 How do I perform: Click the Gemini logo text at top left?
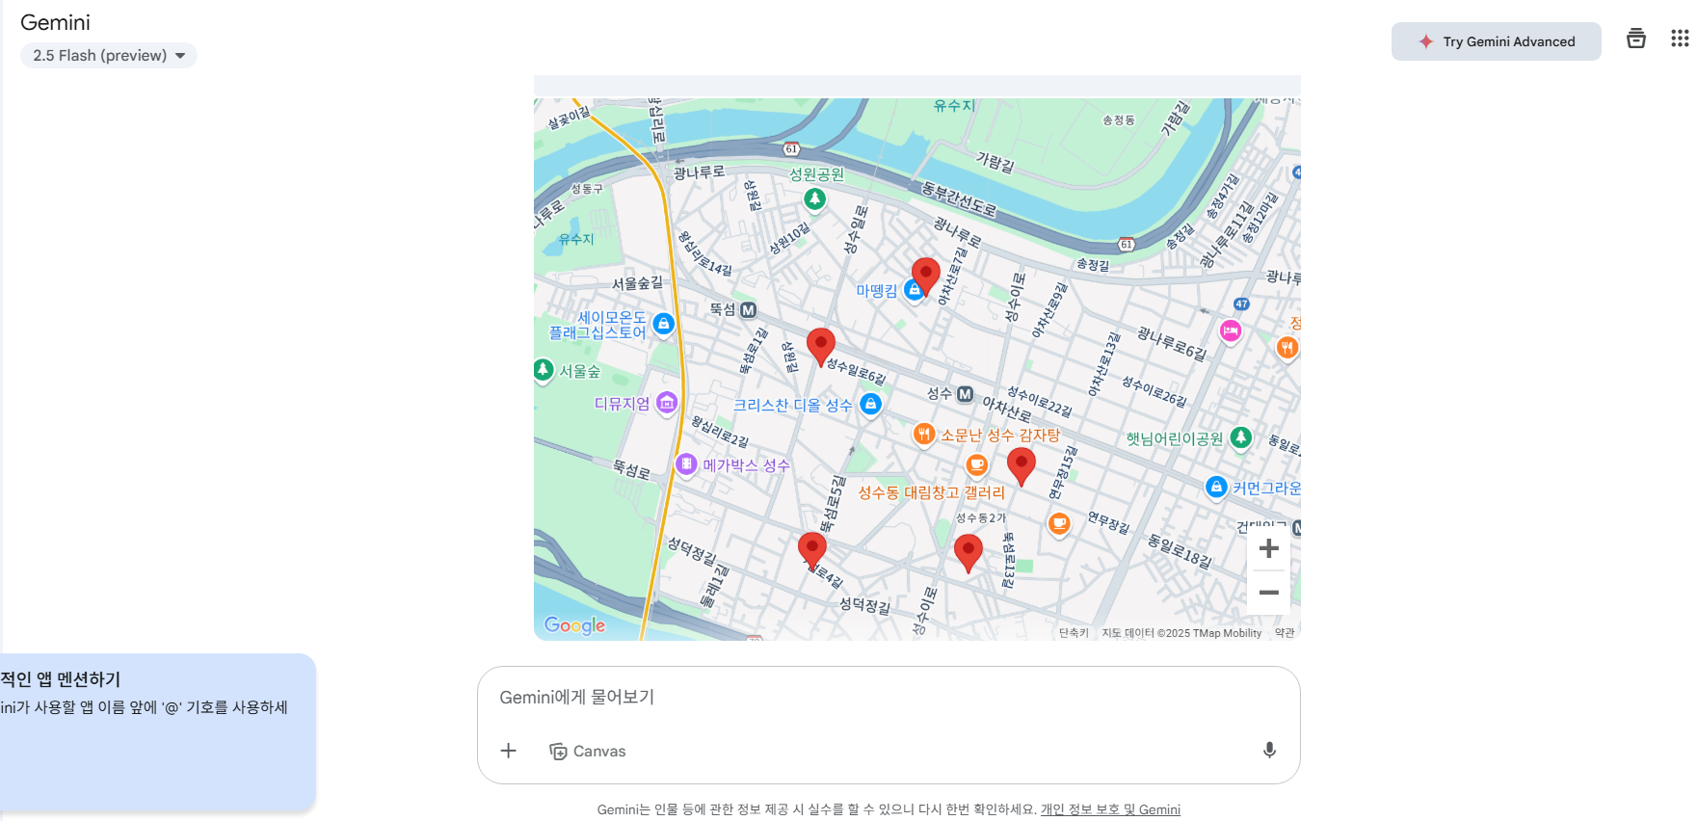coord(55,22)
